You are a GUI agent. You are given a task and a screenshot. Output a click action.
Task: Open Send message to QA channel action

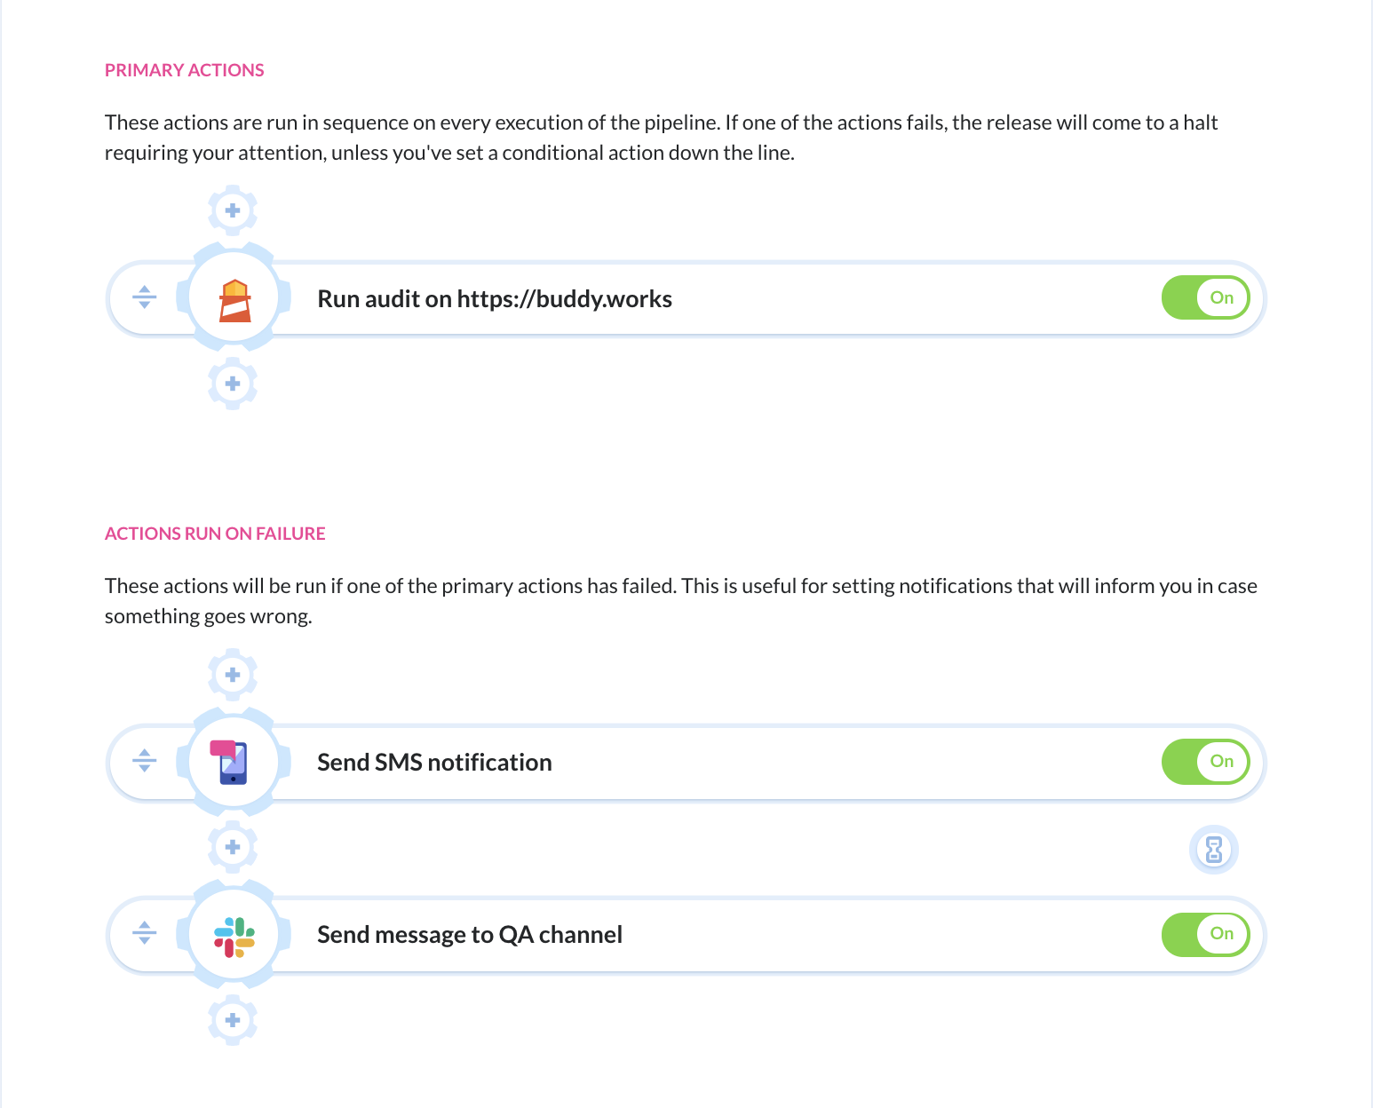click(x=470, y=935)
